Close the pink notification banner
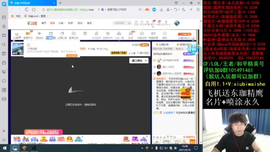The height and width of the screenshot is (152, 270). [61, 131]
